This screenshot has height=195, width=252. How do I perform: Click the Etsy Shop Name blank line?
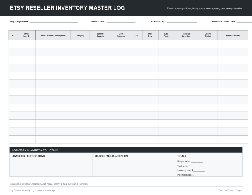click(54, 22)
